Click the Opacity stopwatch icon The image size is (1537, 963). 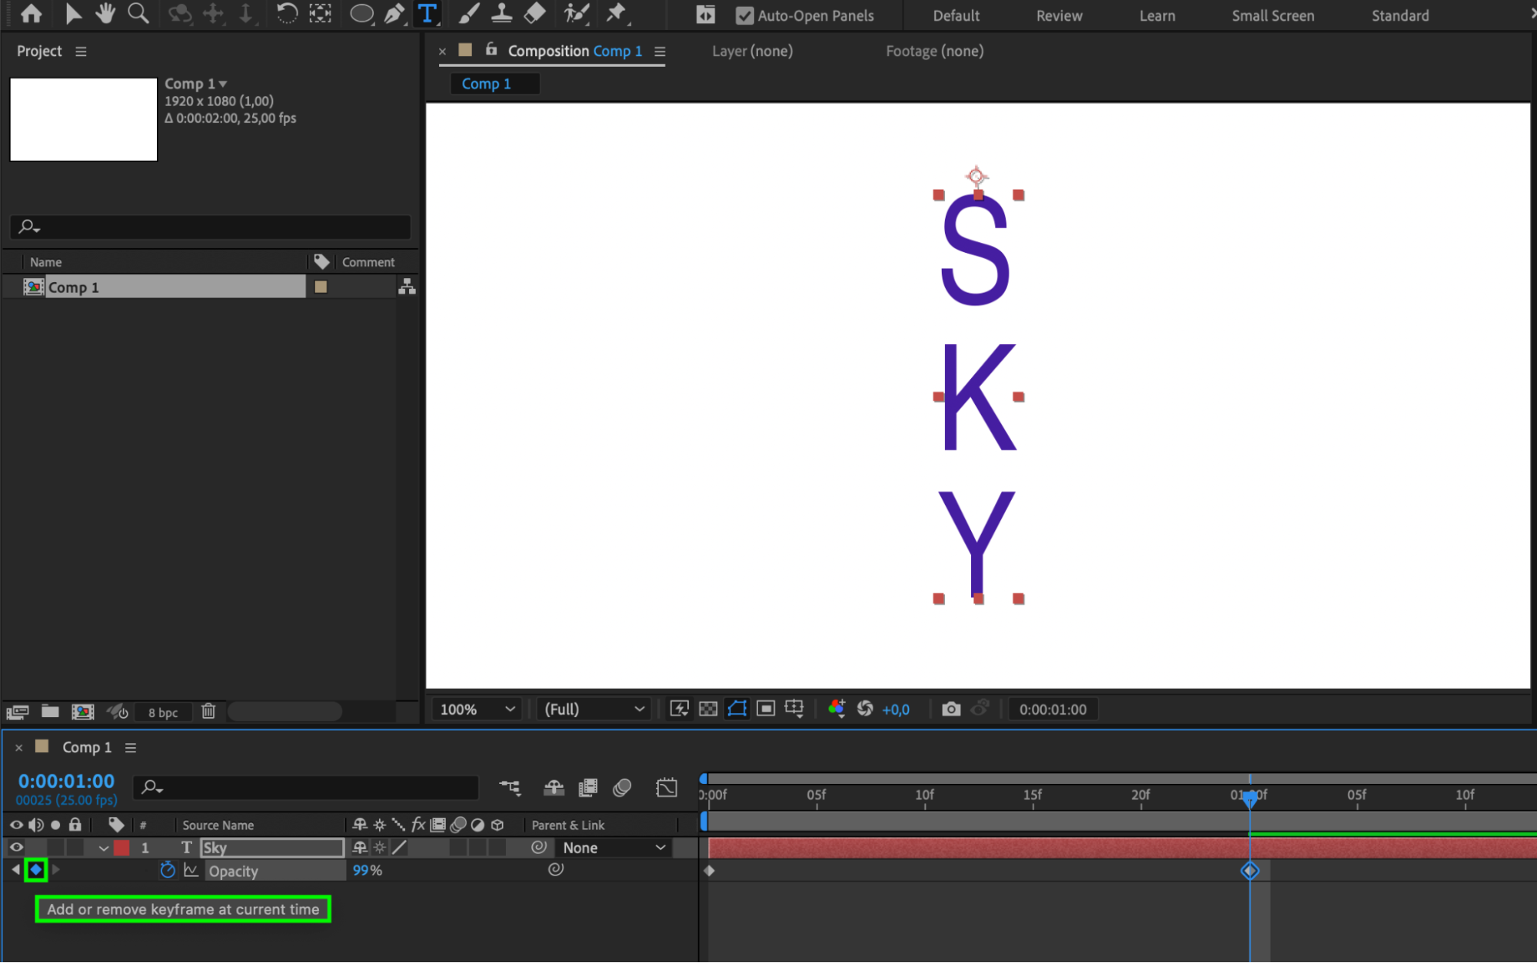pyautogui.click(x=167, y=870)
